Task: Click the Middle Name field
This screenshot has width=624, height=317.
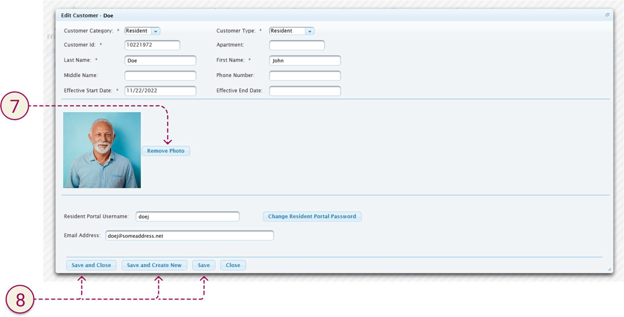Action: (160, 76)
